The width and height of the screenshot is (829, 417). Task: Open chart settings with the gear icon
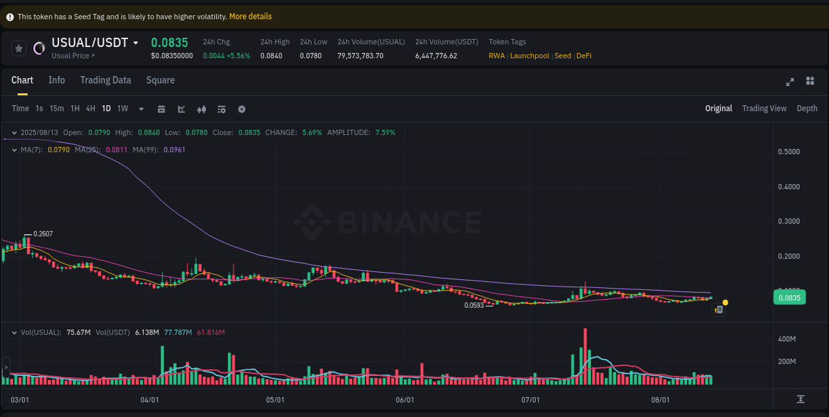click(241, 109)
